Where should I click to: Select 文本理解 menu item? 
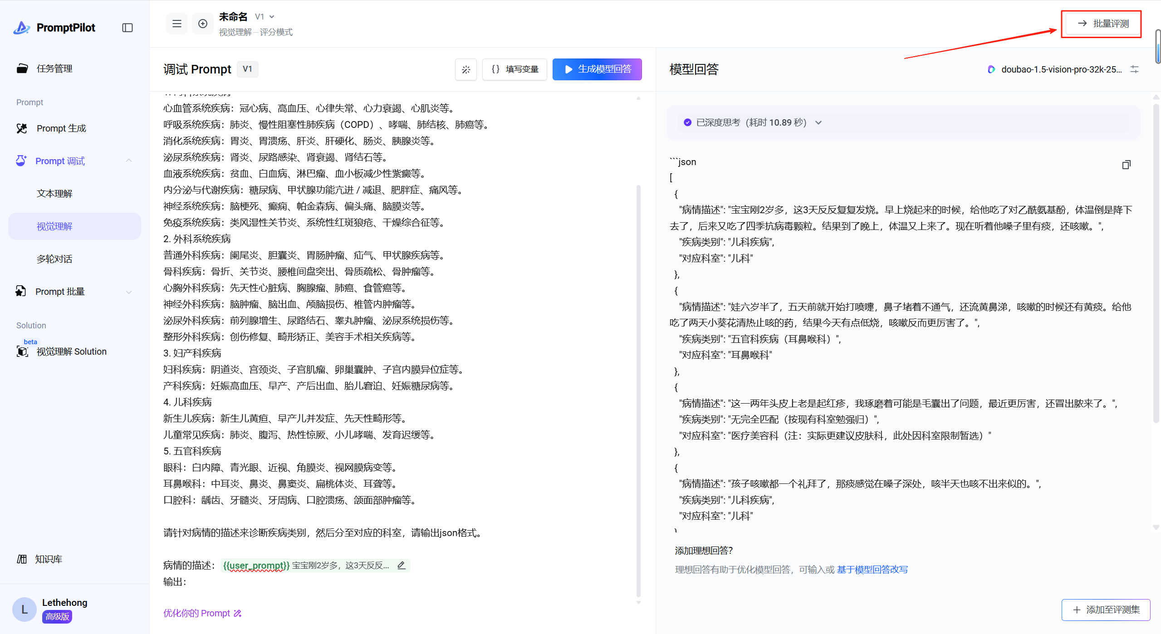pyautogui.click(x=54, y=194)
